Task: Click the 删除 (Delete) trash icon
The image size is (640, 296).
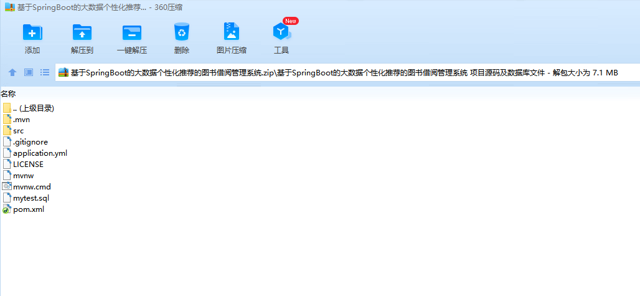Action: pyautogui.click(x=182, y=31)
